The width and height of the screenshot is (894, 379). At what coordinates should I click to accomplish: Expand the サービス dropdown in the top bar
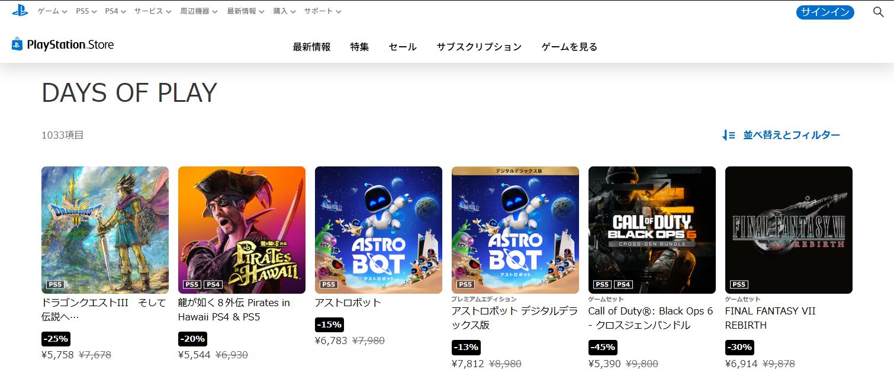[x=153, y=11]
